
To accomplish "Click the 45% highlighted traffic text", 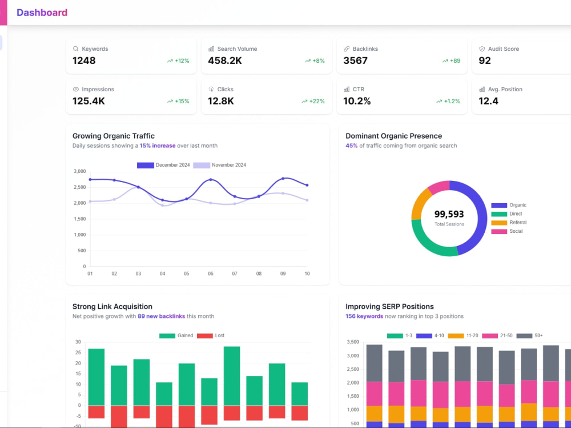I will pyautogui.click(x=351, y=146).
